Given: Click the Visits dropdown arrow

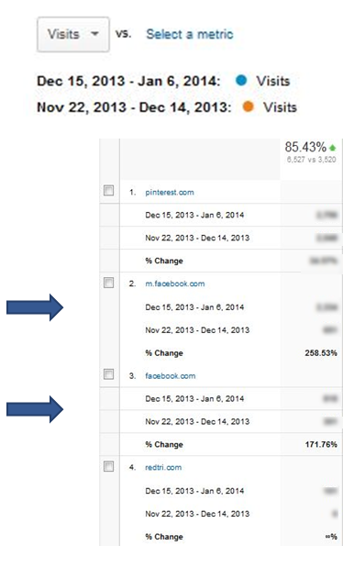Looking at the screenshot, I should [x=94, y=34].
